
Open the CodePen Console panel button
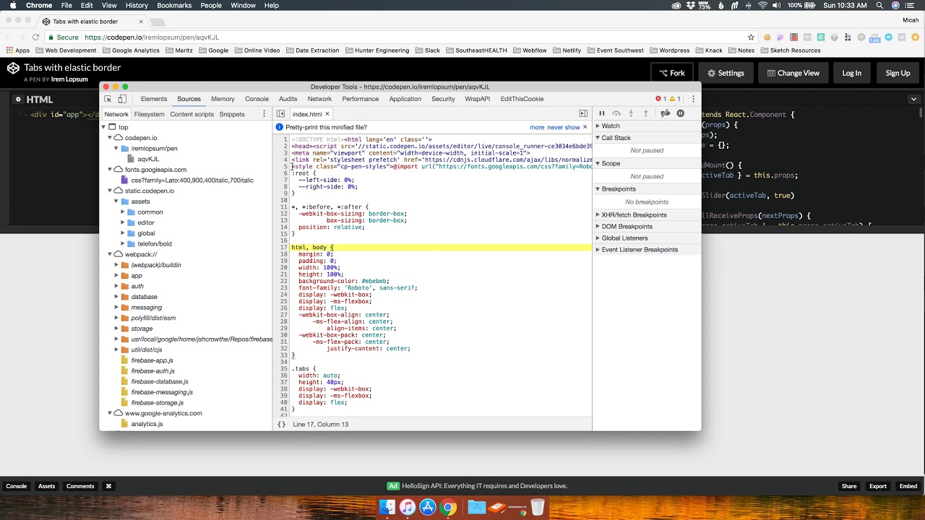pos(17,486)
